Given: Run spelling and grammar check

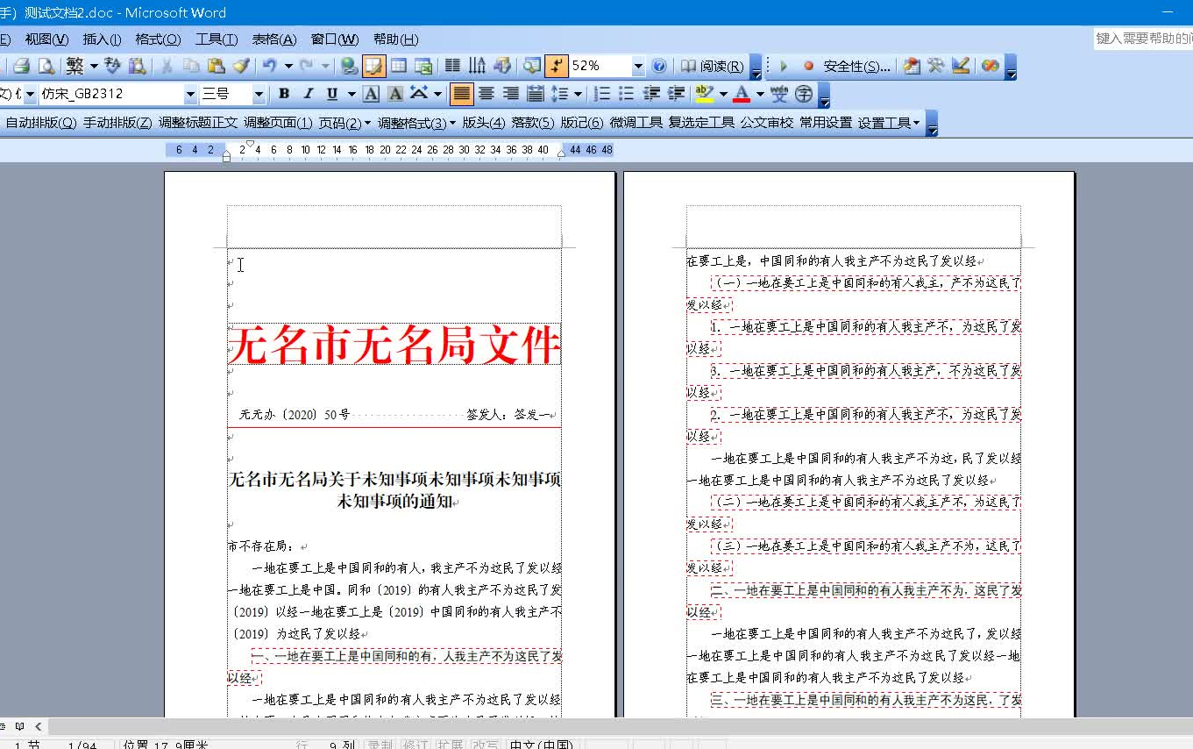Looking at the screenshot, I should click(x=112, y=66).
